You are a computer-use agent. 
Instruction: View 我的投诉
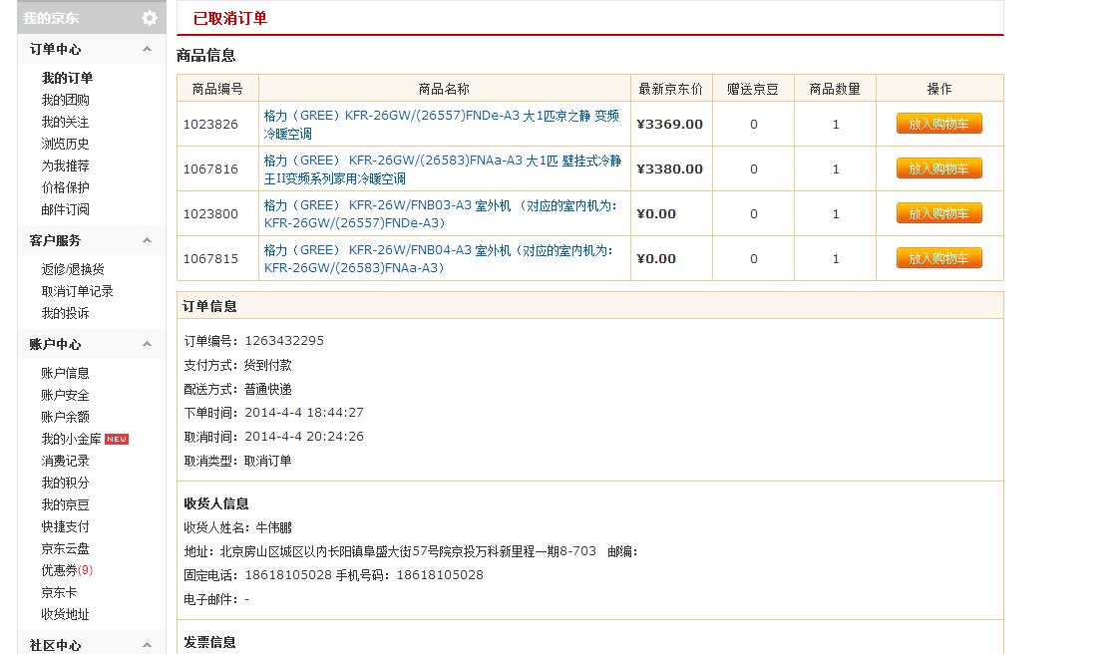tap(66, 313)
